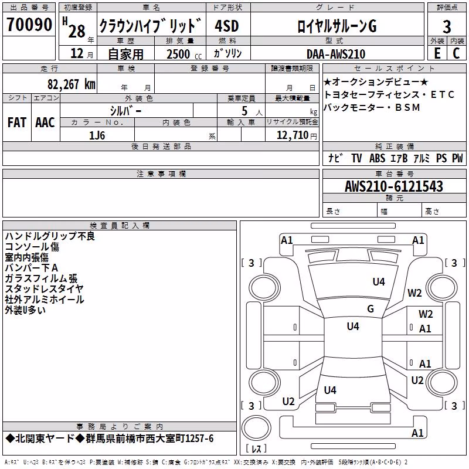469x469 pixels.
Task: Click the PW equipment label
Action: coord(457,158)
